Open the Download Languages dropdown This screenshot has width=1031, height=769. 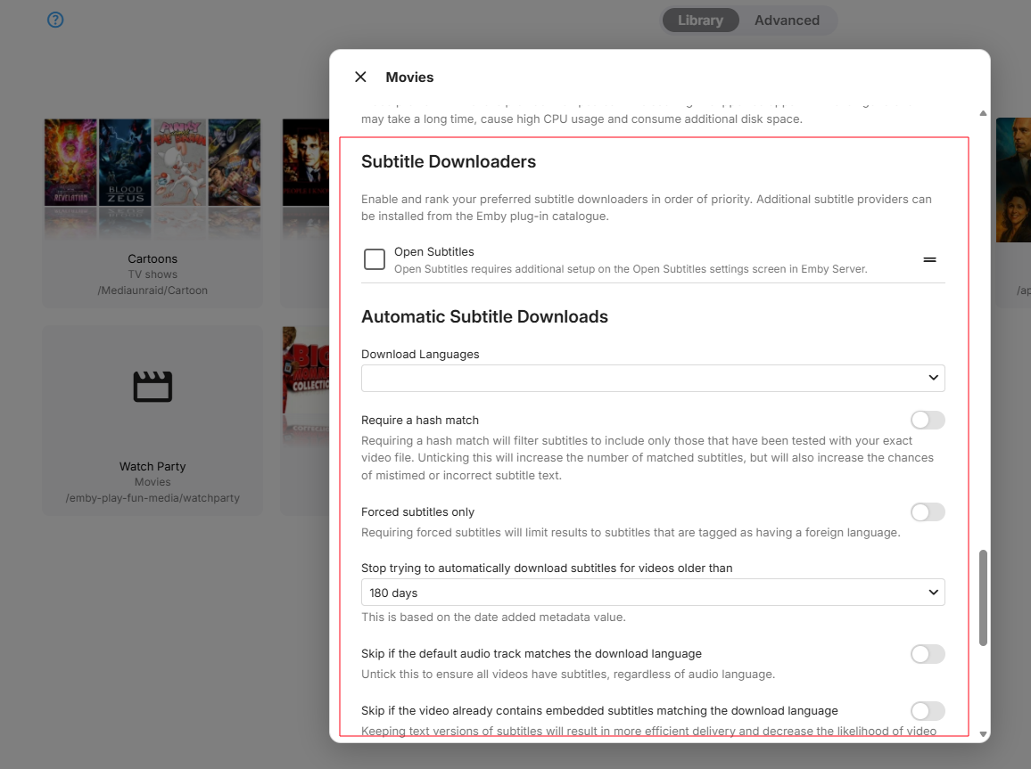coord(652,378)
